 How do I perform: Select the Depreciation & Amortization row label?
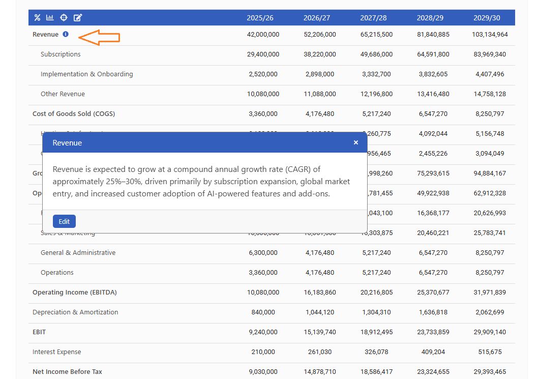coord(75,312)
